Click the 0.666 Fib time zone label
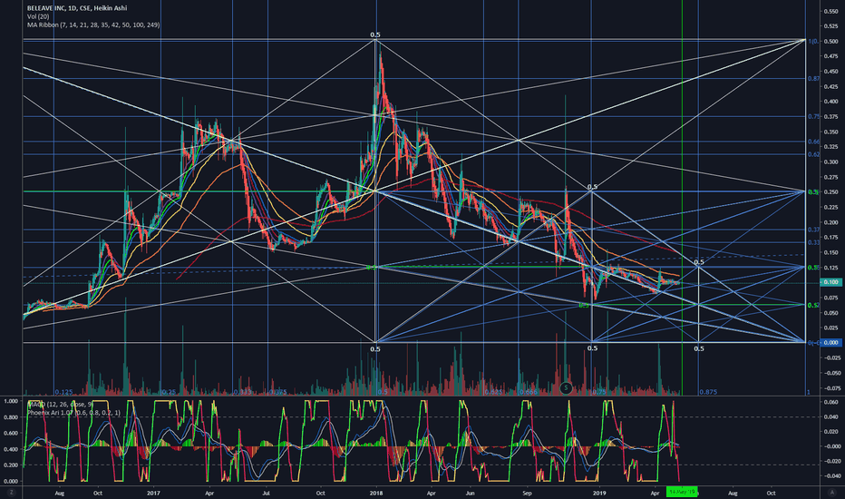This screenshot has height=499, width=845. point(529,392)
